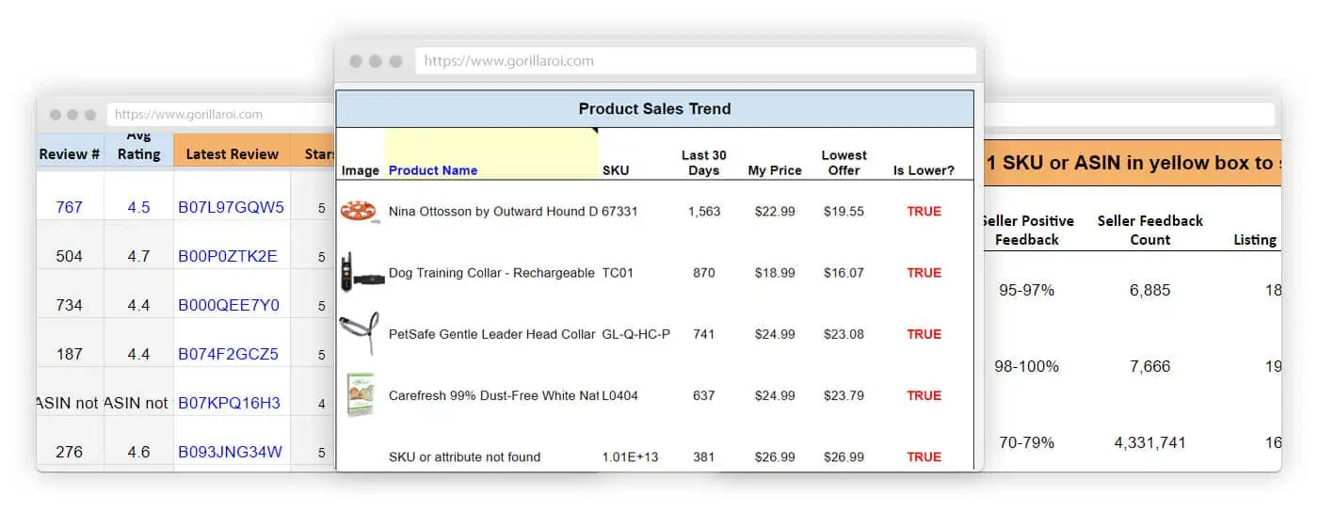Click the 98-100% feedback cell
Screen dimensions: 1318x512
click(1027, 366)
